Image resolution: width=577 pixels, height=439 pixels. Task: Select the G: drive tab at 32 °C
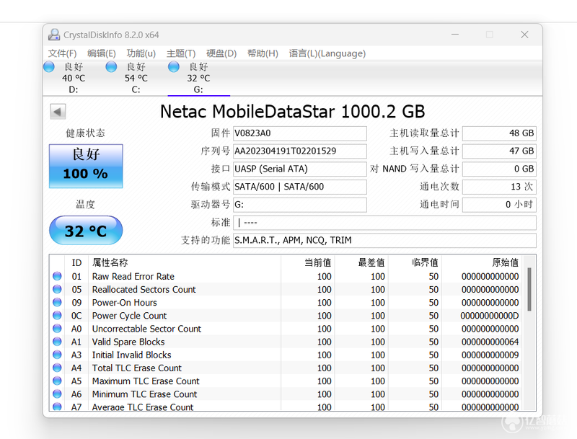tap(199, 78)
